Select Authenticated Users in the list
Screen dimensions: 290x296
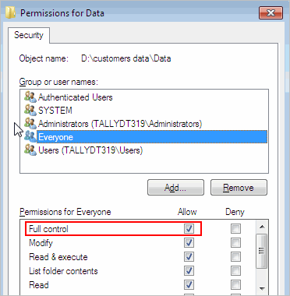[76, 97]
